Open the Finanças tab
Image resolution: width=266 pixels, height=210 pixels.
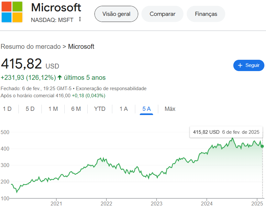pos(206,14)
